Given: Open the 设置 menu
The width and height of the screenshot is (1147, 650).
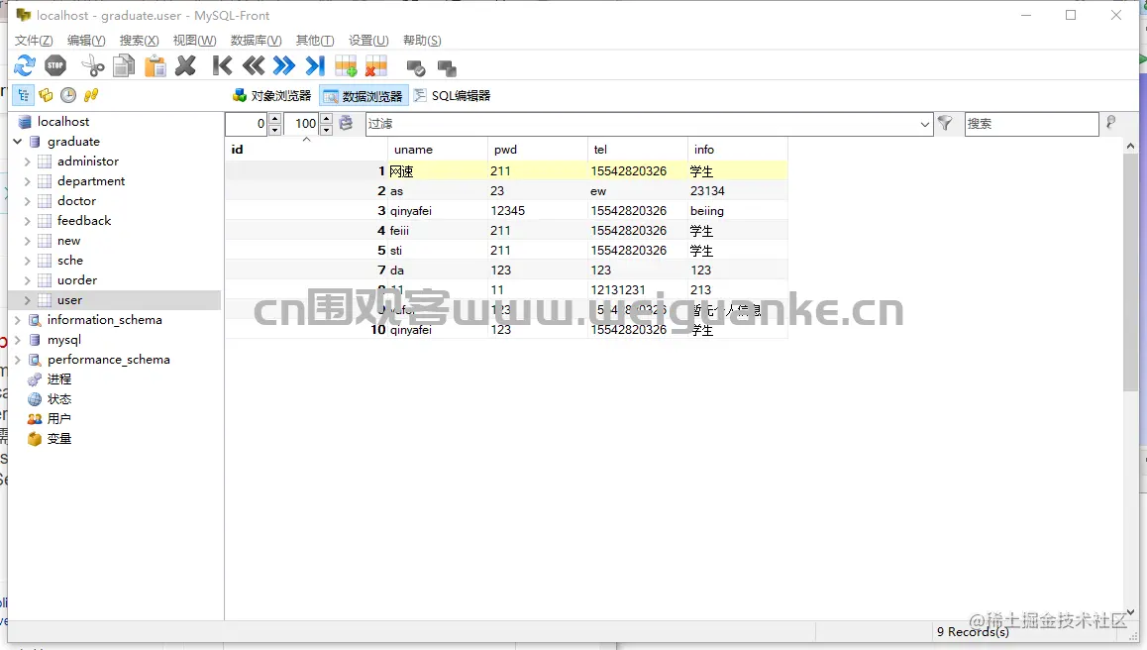Looking at the screenshot, I should 368,41.
